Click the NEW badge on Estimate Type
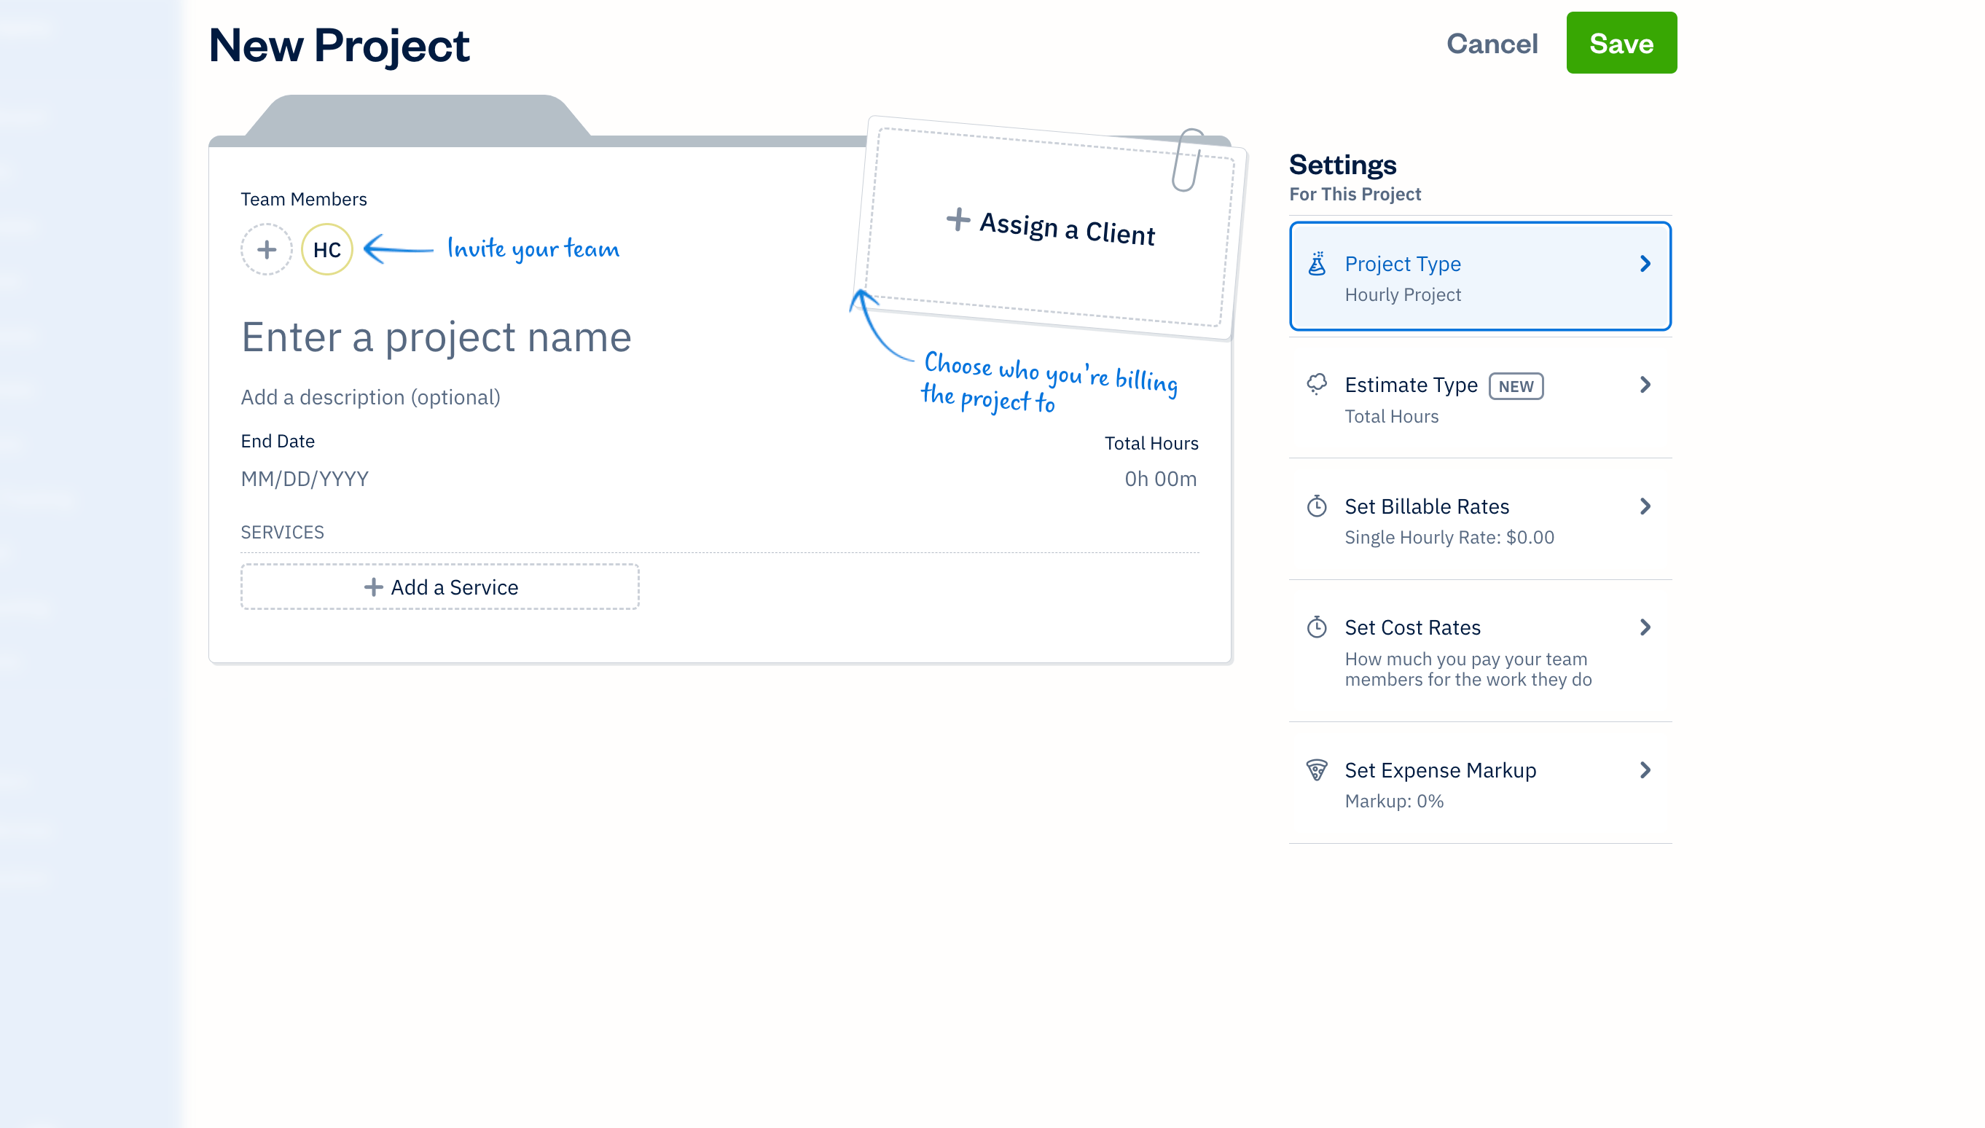This screenshot has width=1985, height=1128. pyautogui.click(x=1516, y=385)
